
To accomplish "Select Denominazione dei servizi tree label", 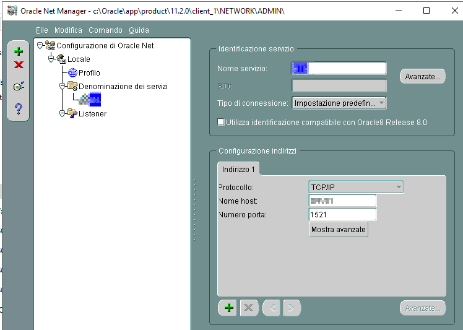I will click(123, 86).
